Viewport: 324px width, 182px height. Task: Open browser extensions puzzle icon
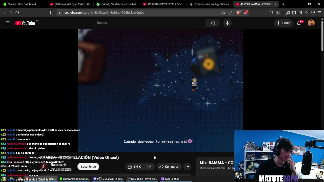pos(271,13)
